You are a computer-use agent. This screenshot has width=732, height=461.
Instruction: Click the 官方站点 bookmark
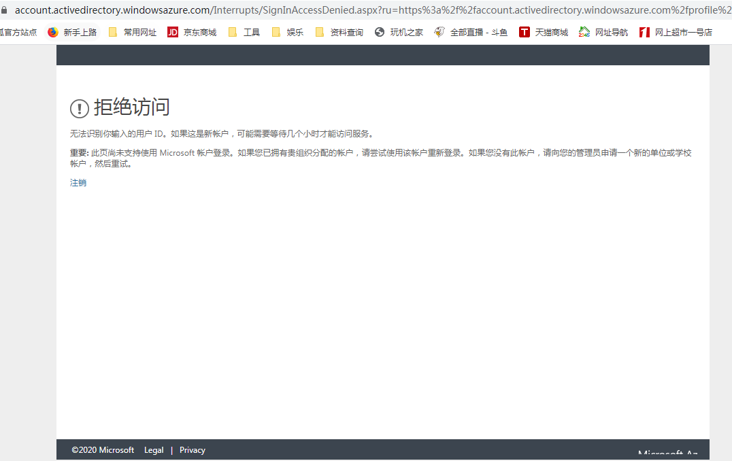(x=18, y=32)
